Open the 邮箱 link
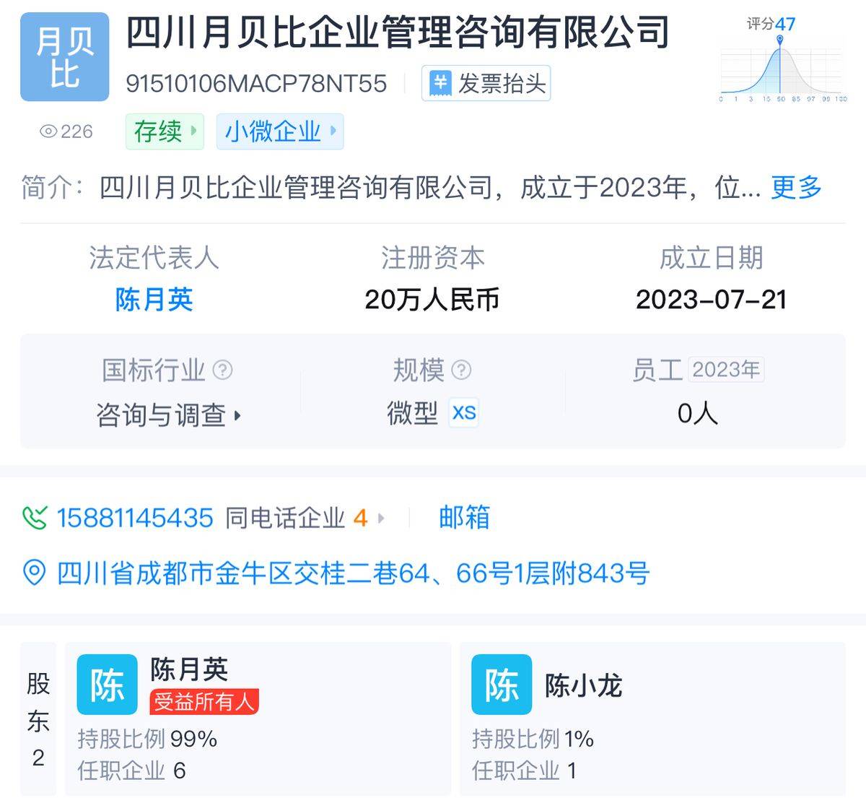The width and height of the screenshot is (866, 798). 464,518
